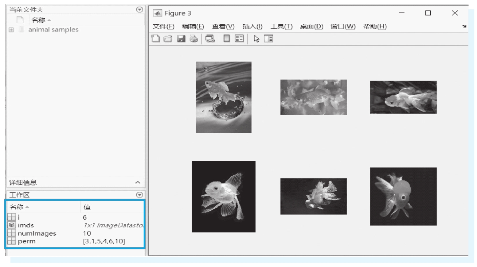The height and width of the screenshot is (267, 477).
Task: Click the goldfish splash image thumbnail
Action: (x=223, y=97)
